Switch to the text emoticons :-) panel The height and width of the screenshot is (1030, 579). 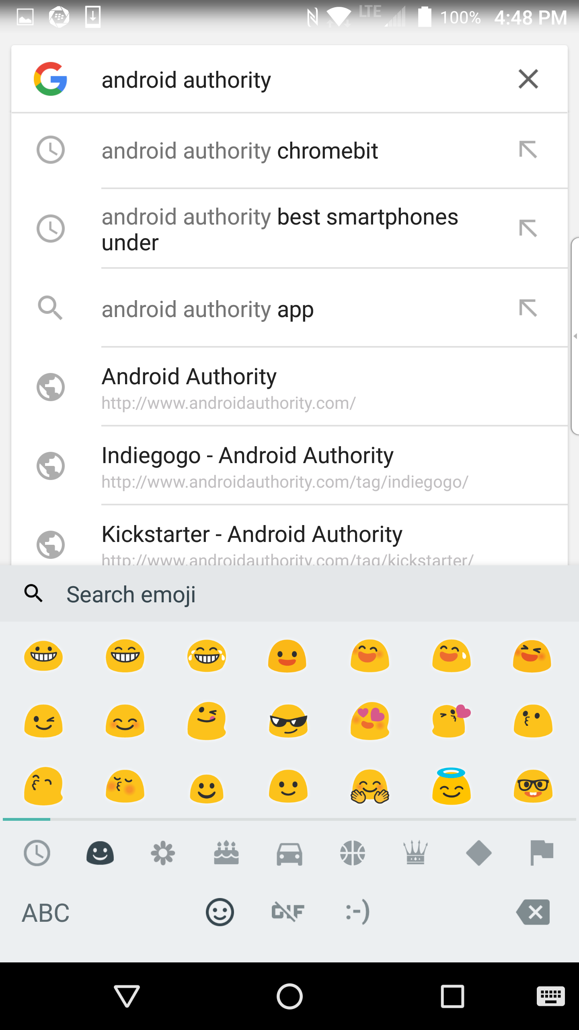(357, 912)
